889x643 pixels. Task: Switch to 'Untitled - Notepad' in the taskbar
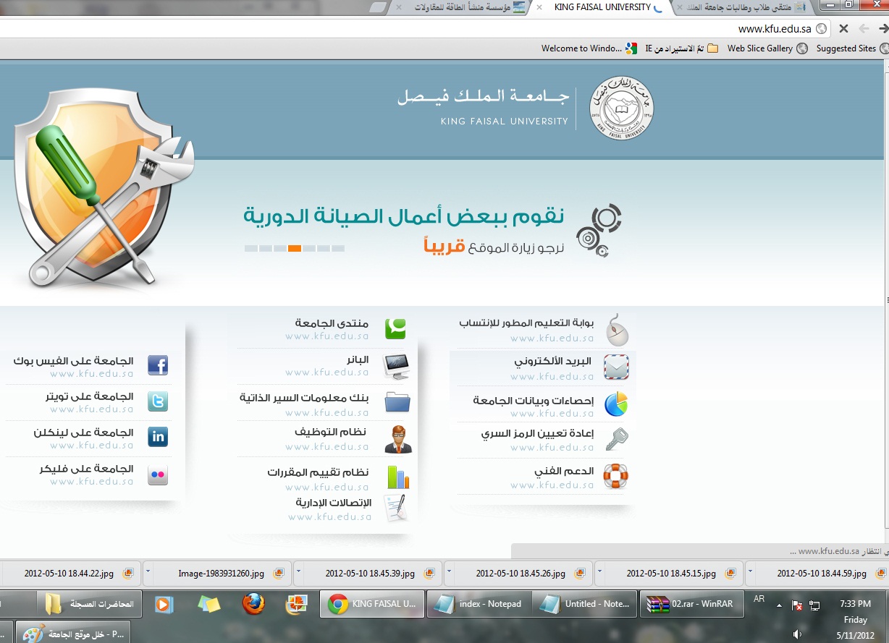pos(584,604)
